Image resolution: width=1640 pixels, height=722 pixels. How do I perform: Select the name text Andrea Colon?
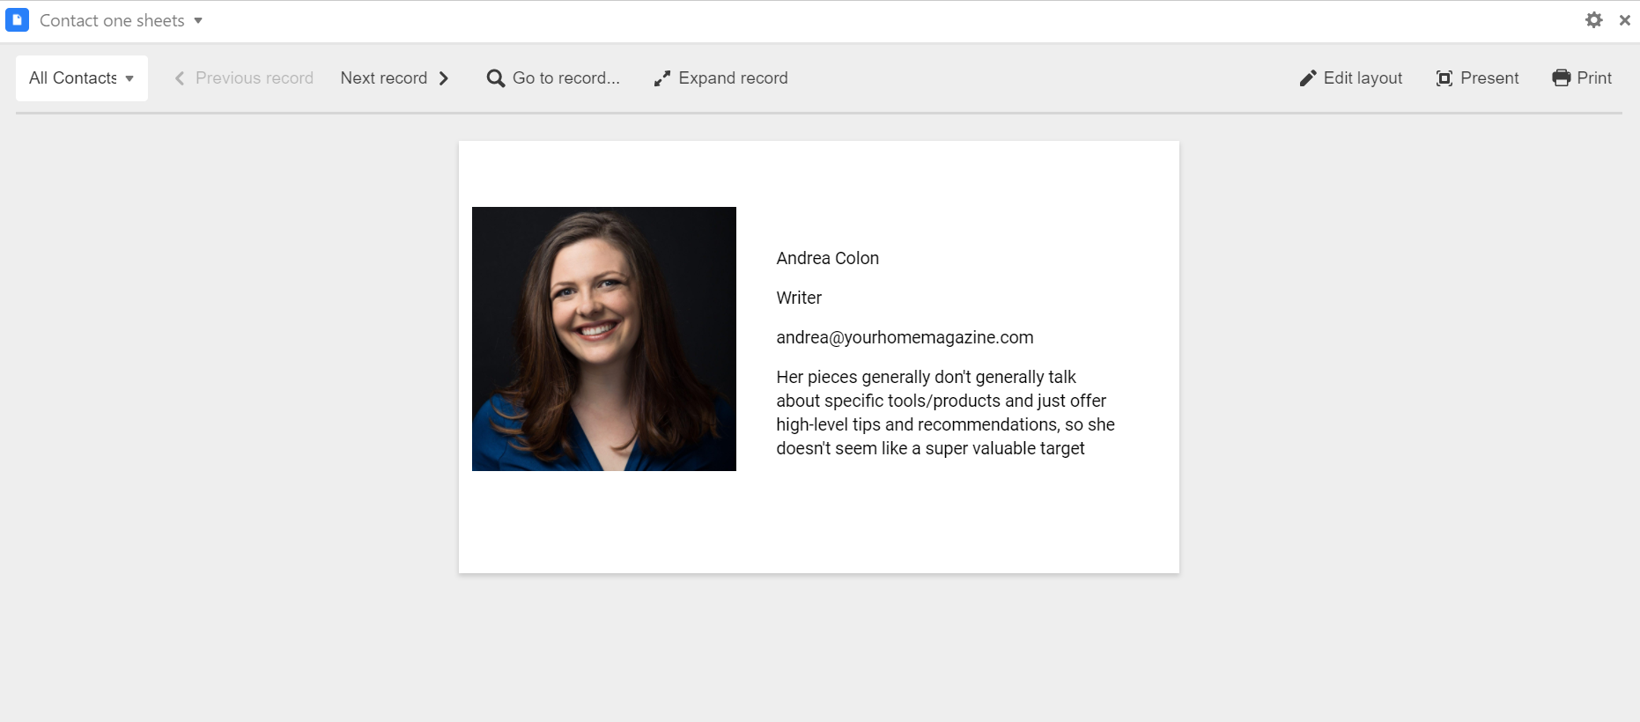828,258
